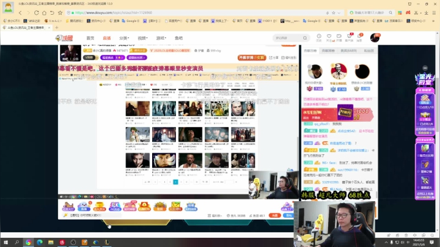The height and width of the screenshot is (247, 440).
Task: Click the first purple pill button under title
Action: pyautogui.click(x=112, y=57)
